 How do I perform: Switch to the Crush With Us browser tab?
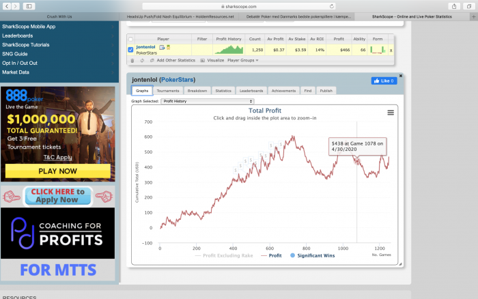click(x=59, y=17)
